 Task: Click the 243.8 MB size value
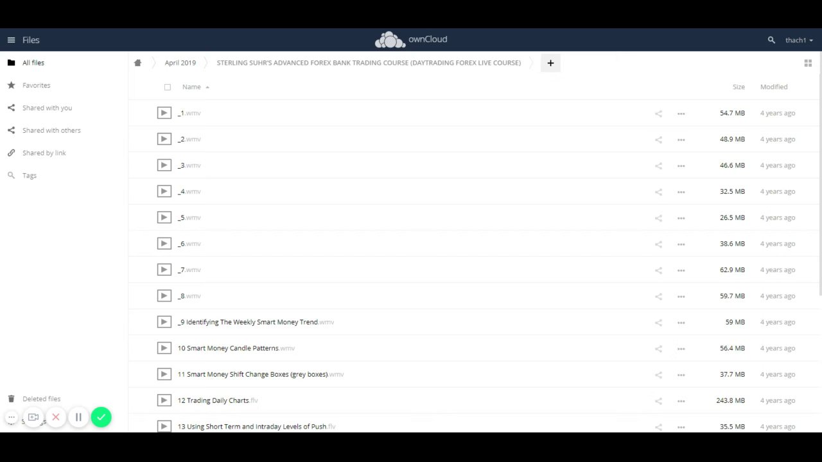730,400
